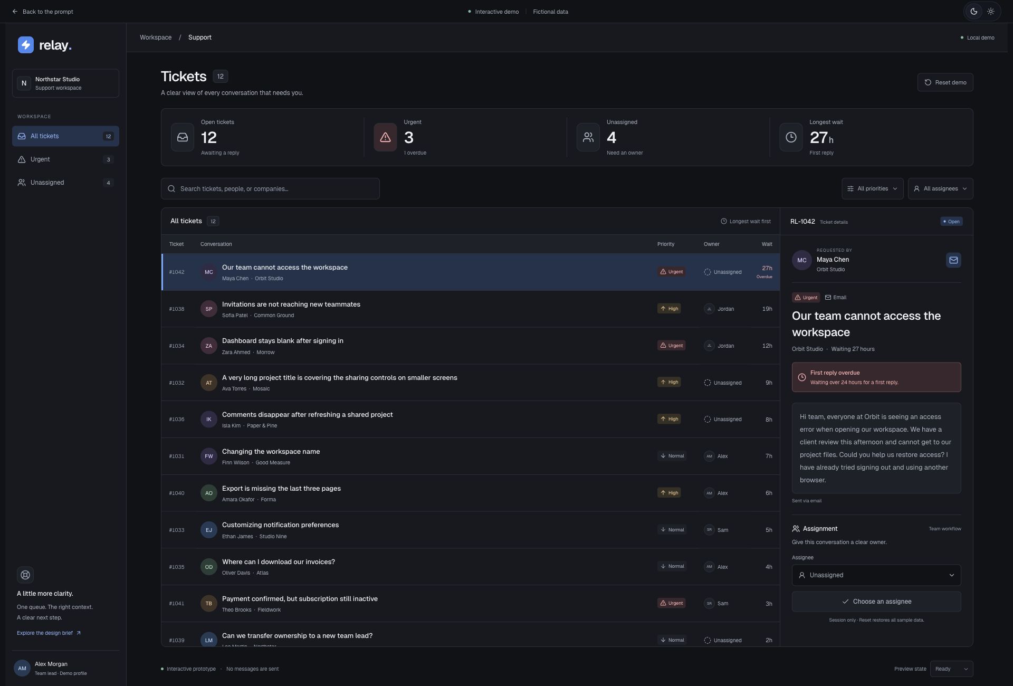Open the Preview state Ready dropdown
This screenshot has width=1013, height=686.
click(x=952, y=669)
